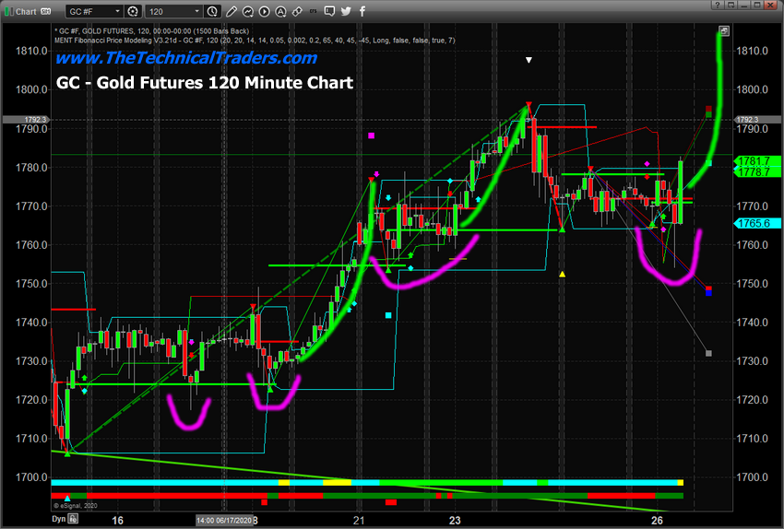Click the 1792.3 price axis marker
This screenshot has height=529, width=784.
click(749, 120)
